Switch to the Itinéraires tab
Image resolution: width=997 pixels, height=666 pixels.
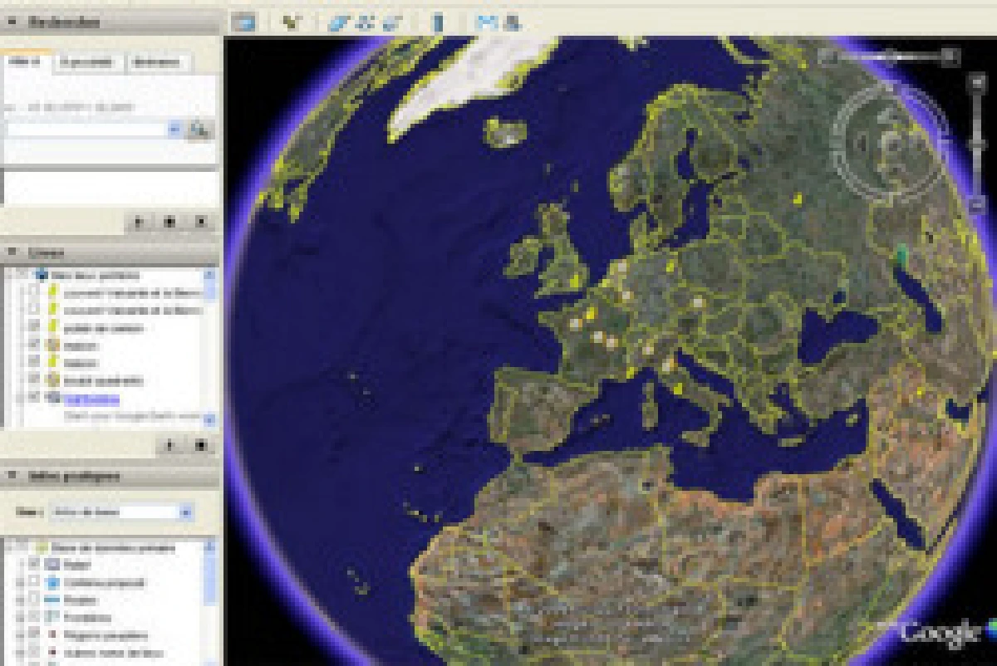(x=159, y=62)
